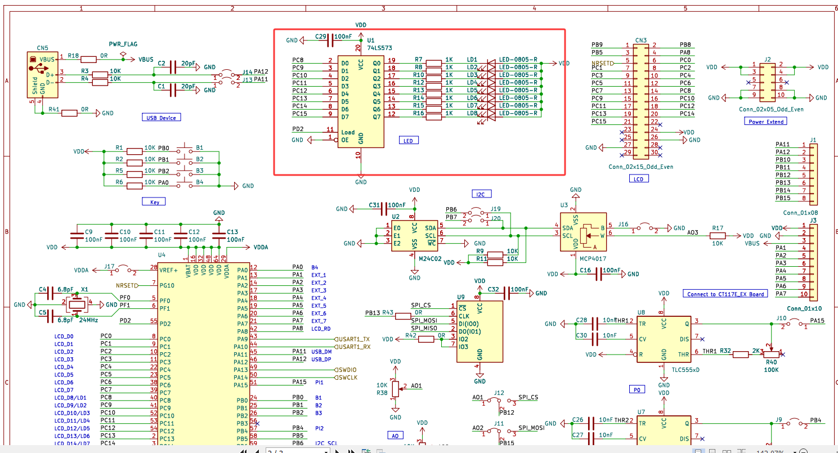Select the R41 resistor reference
This screenshot has height=453, width=838.
pyautogui.click(x=54, y=109)
